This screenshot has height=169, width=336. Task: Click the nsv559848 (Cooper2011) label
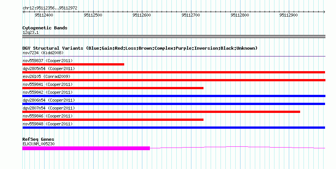[48, 124]
